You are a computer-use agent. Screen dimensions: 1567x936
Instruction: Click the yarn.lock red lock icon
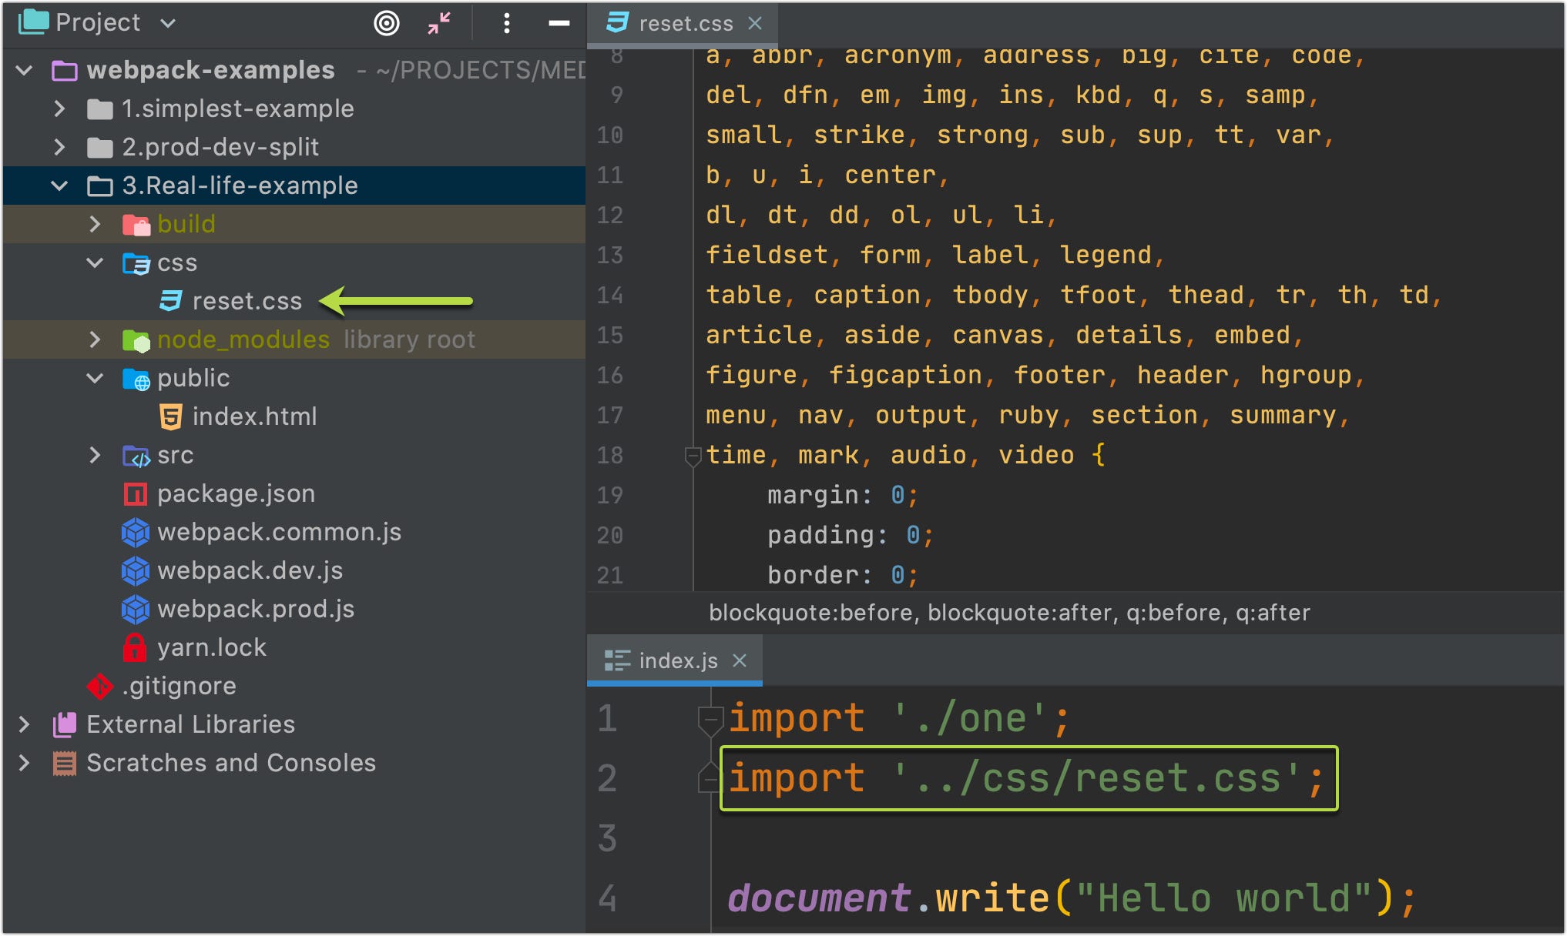[x=135, y=647]
